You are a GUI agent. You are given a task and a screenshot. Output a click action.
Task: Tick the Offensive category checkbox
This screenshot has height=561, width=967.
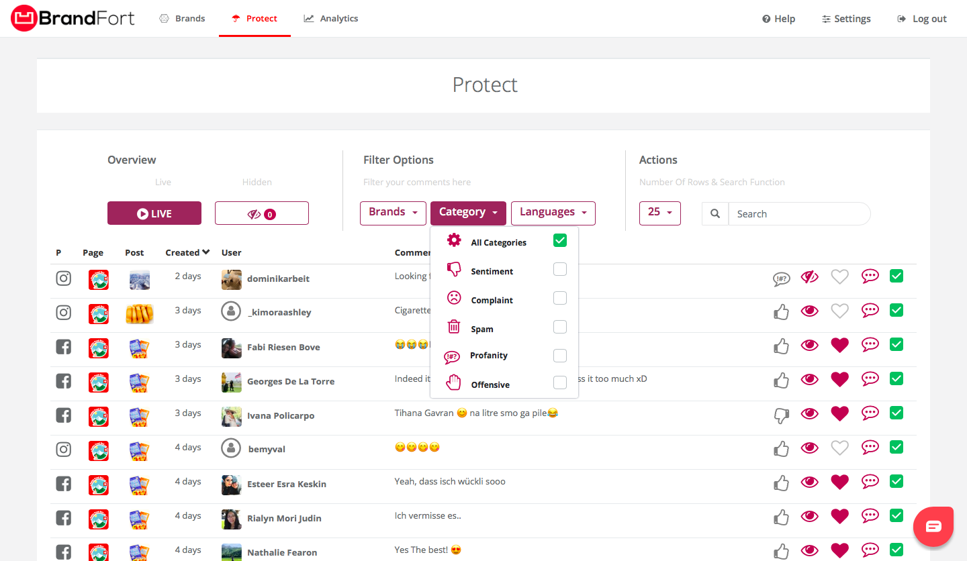point(560,382)
